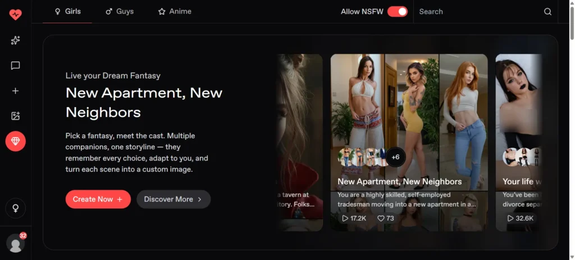Open the heart logo home icon
Viewport: 575px width, 260px height.
point(15,15)
